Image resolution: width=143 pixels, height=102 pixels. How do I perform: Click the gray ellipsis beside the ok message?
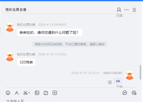tap(110, 82)
